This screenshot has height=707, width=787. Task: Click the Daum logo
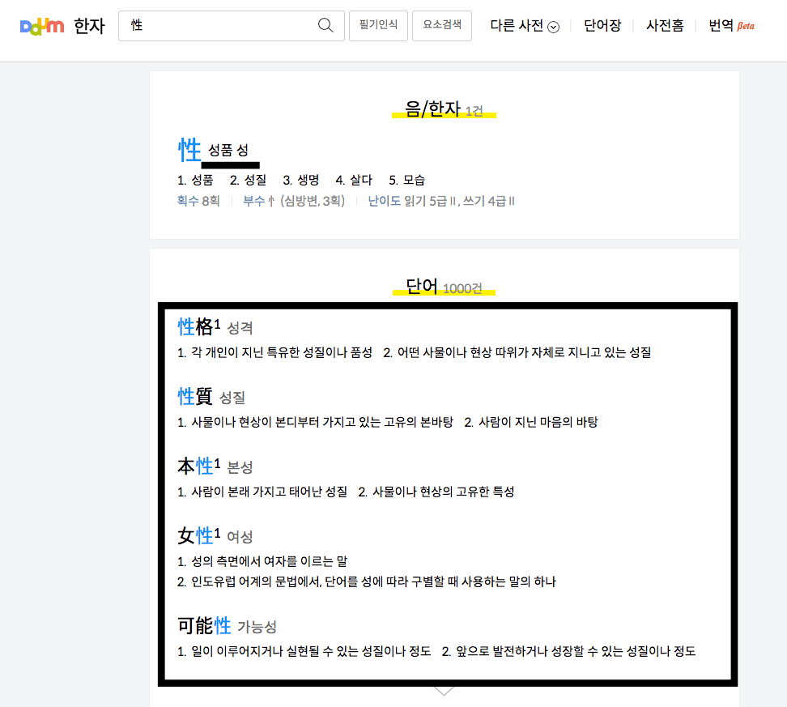click(x=41, y=26)
